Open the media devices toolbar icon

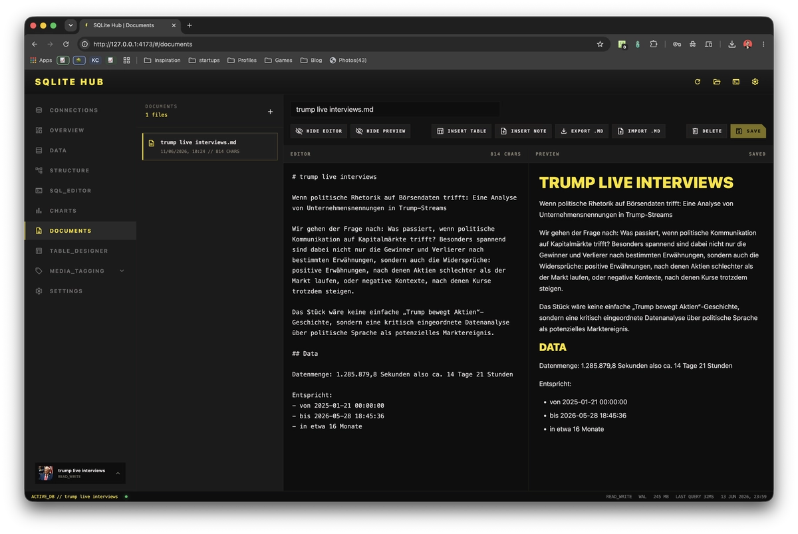click(708, 44)
